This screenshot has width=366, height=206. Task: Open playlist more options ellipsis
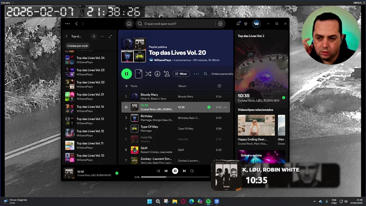point(196,74)
